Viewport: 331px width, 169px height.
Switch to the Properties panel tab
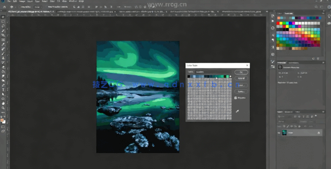pos(282,62)
